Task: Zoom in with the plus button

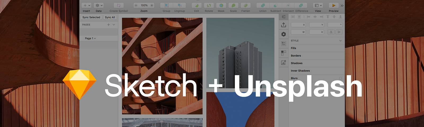Action: [x=152, y=5]
